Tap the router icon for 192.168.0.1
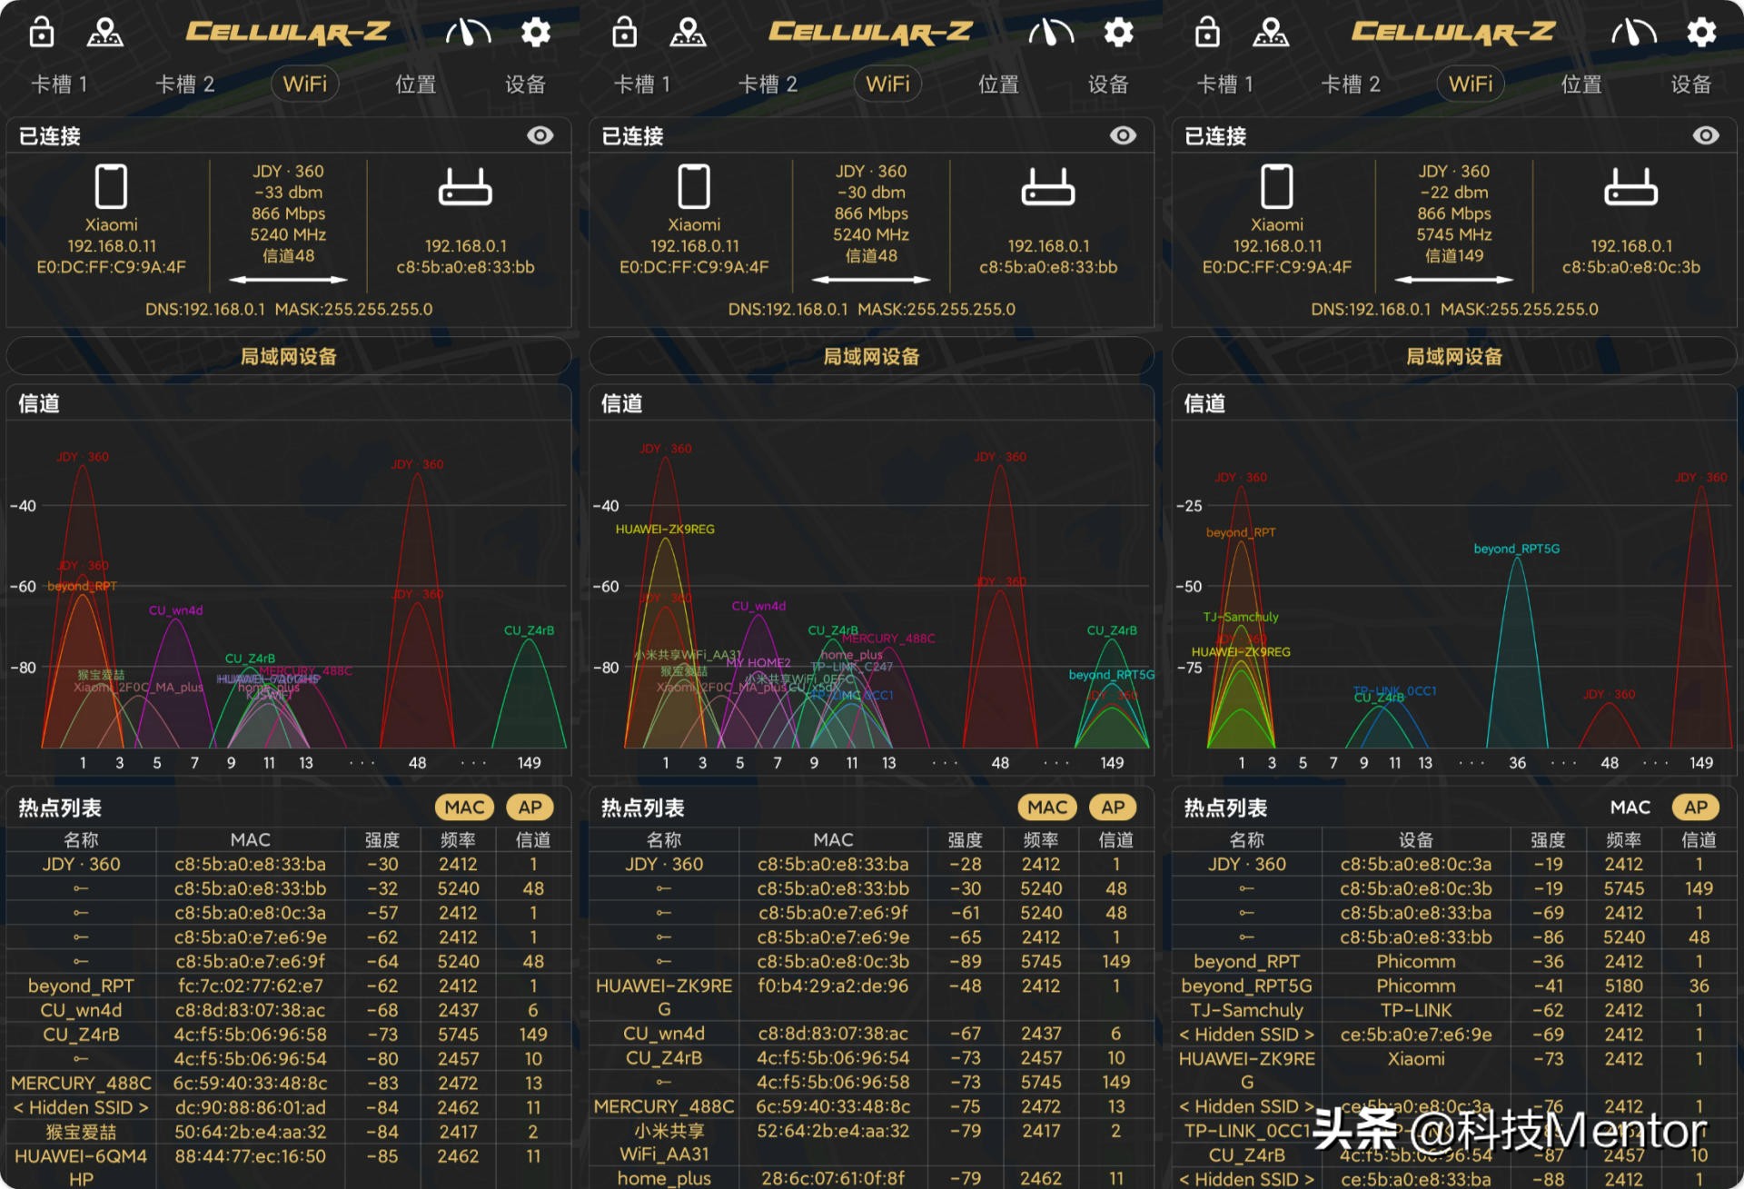This screenshot has width=1744, height=1189. tap(465, 189)
